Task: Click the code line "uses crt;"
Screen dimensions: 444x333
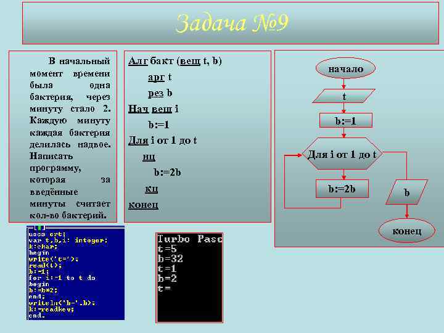Action: pos(47,234)
